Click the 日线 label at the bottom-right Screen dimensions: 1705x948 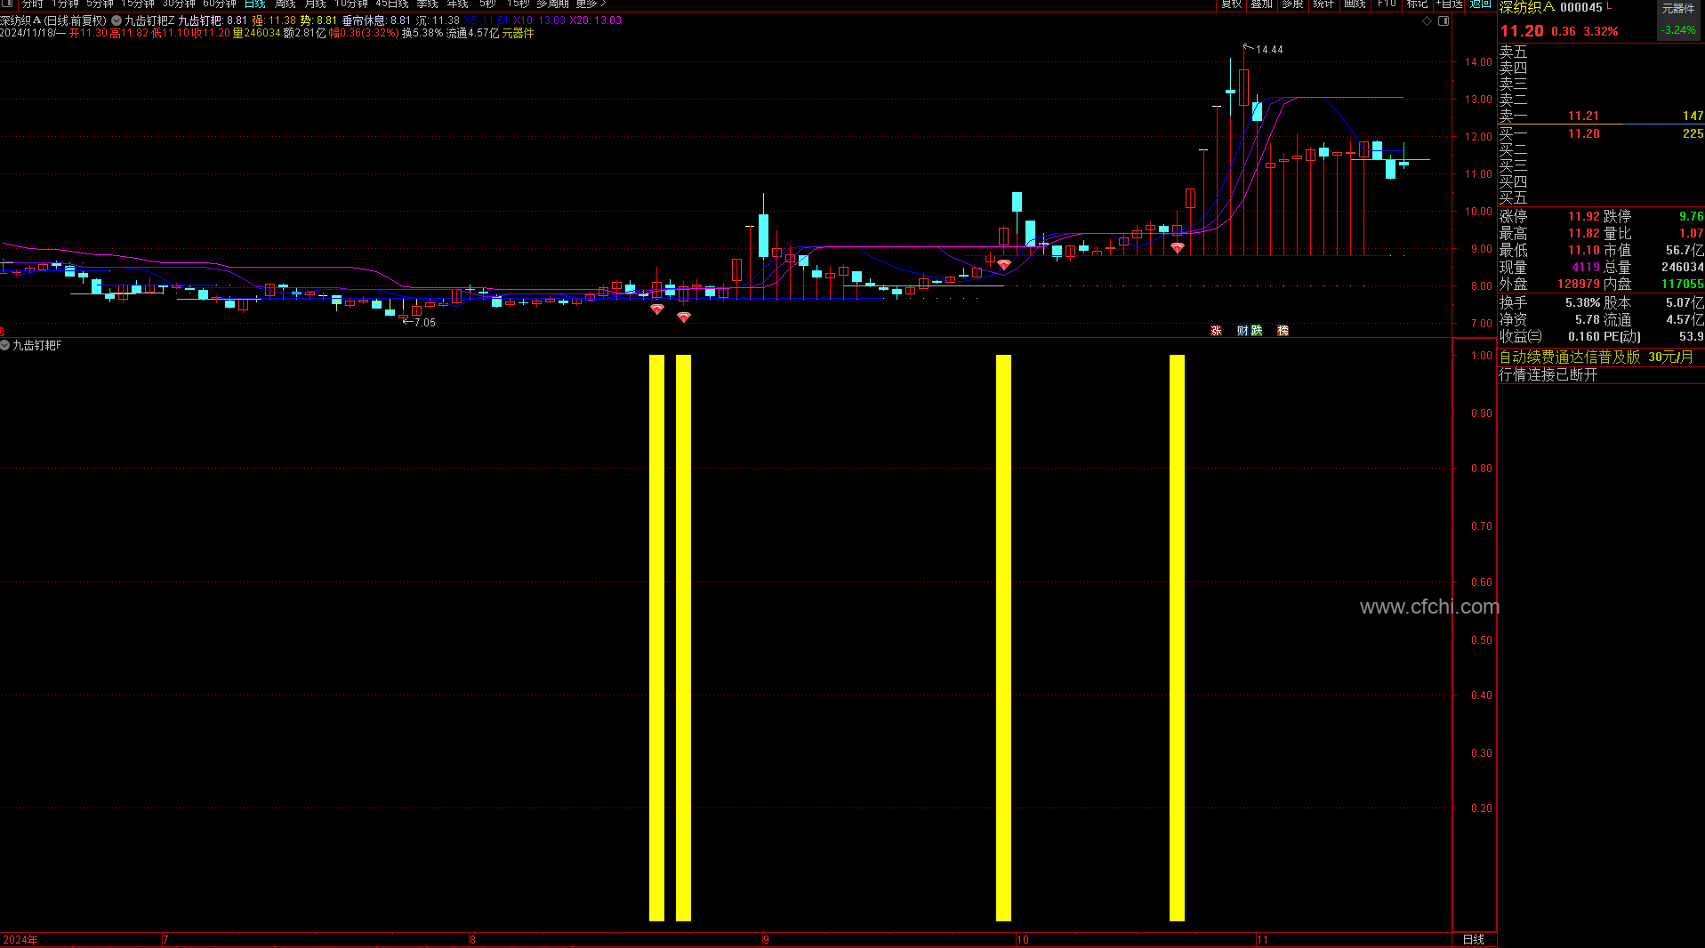pos(1474,940)
